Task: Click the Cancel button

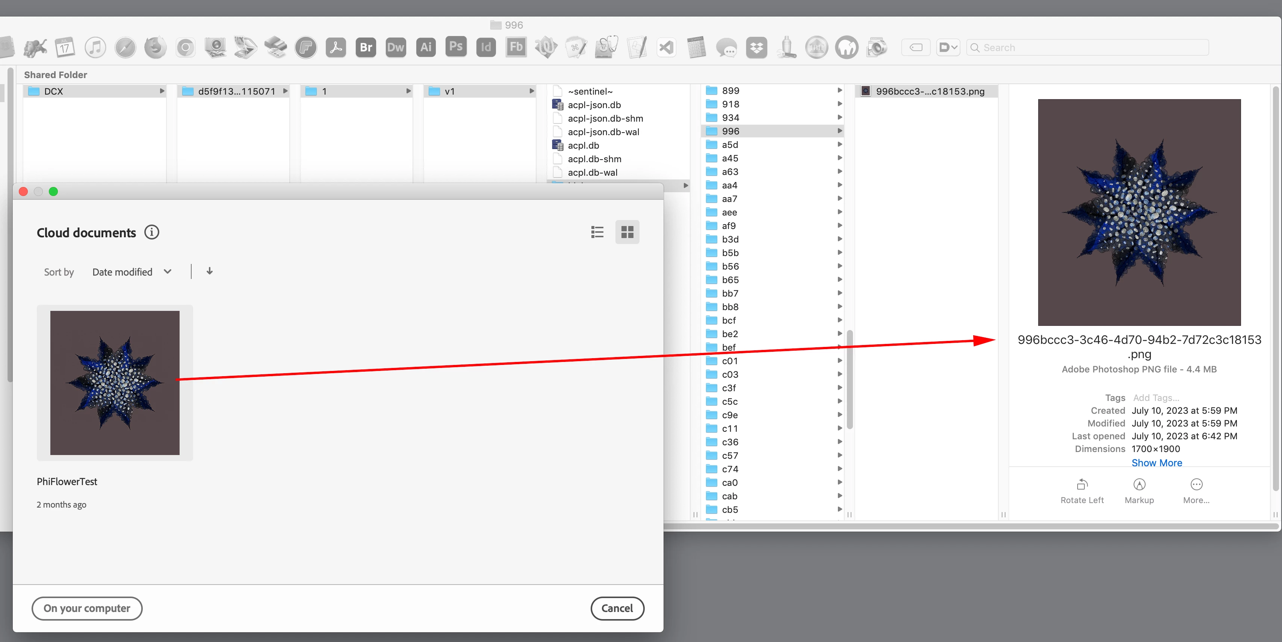Action: (x=617, y=608)
